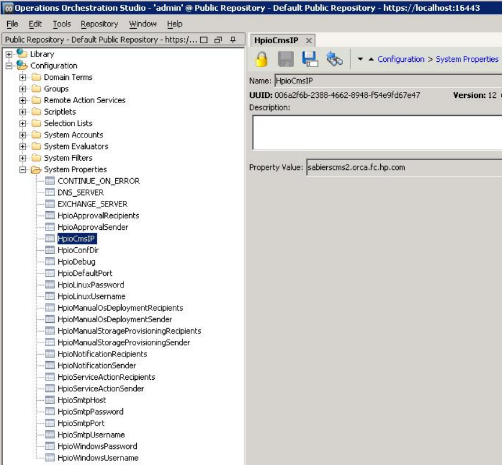Open the breadcrumb history dropdown arrow
This screenshot has height=465, width=502.
click(x=360, y=59)
